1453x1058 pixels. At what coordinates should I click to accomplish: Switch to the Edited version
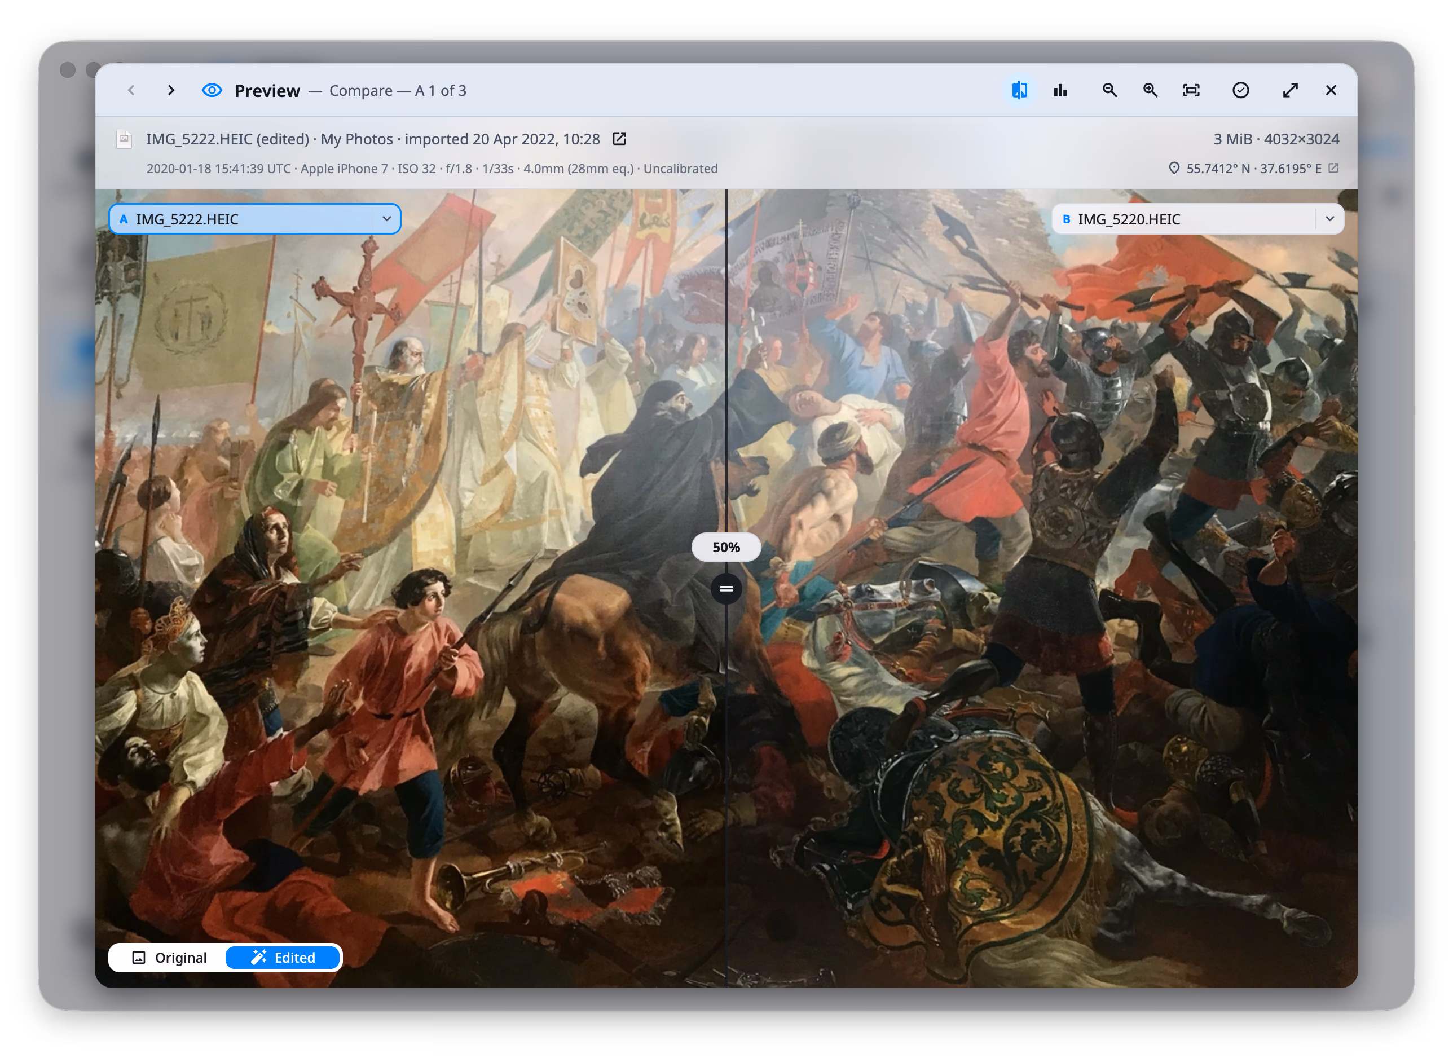(283, 958)
